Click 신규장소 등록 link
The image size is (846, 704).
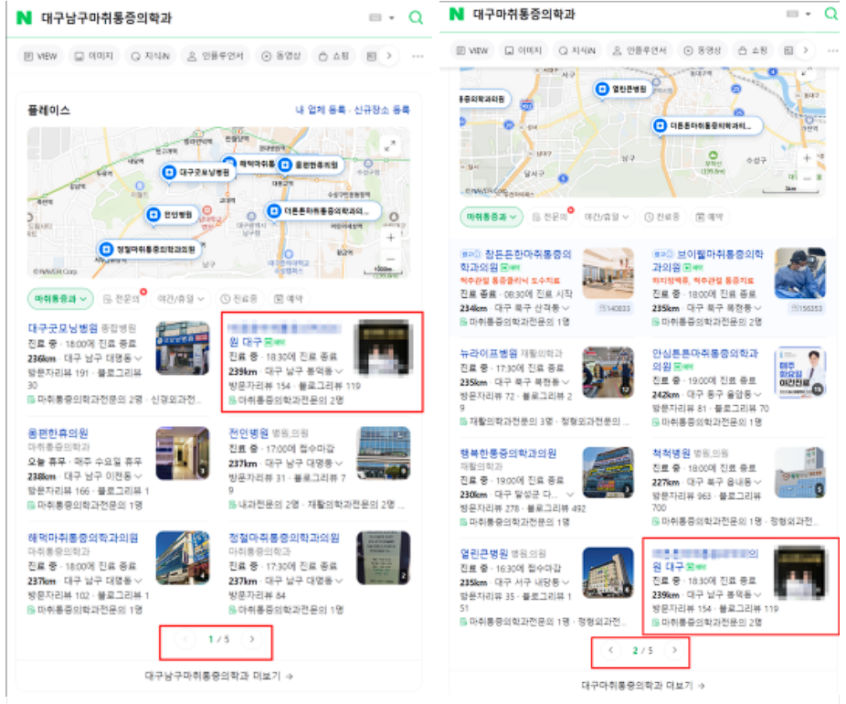pos(382,110)
